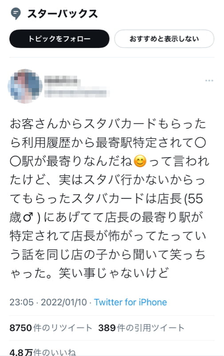Image resolution: width=224 pixels, height=356 pixels.
Task: Open the blurred profile avatar
Action: point(25,86)
